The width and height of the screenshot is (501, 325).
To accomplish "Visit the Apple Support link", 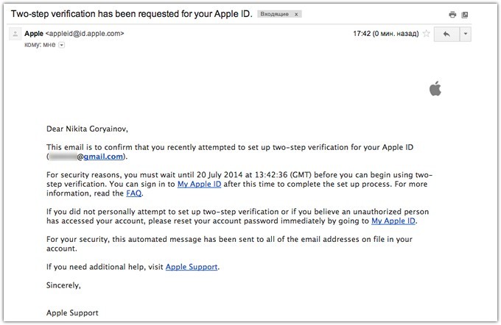I will 192,266.
